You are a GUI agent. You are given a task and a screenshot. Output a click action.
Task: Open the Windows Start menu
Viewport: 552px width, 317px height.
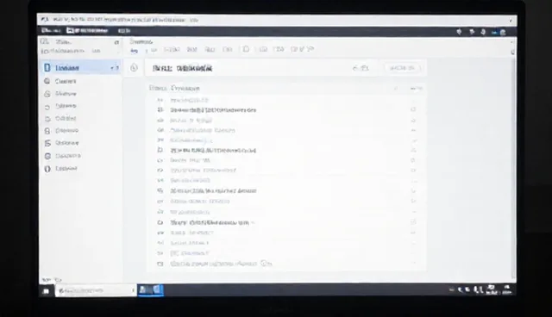pos(46,291)
